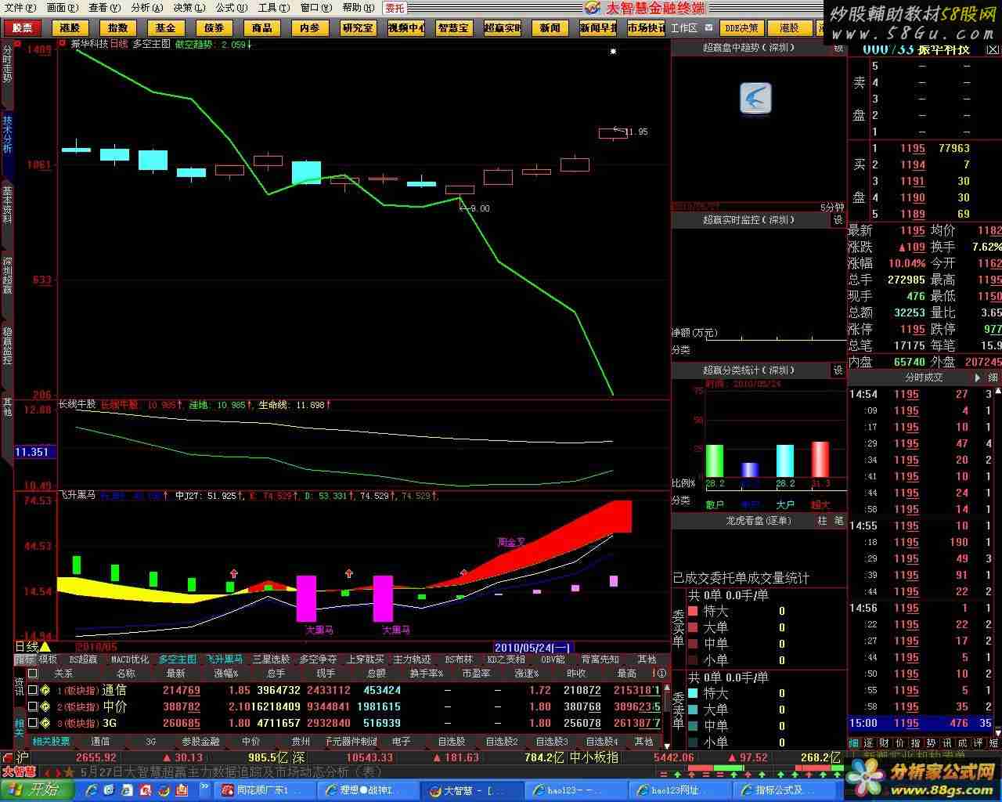This screenshot has height=802, width=1002.
Task: Select the 基本资料 left sidebar tab
Action: click(7, 205)
